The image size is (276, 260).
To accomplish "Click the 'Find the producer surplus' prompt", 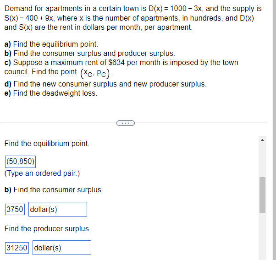I will (48, 228).
